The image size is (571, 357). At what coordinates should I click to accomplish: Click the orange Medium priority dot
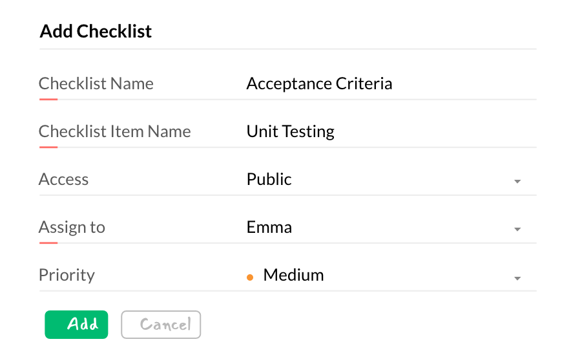click(x=250, y=277)
